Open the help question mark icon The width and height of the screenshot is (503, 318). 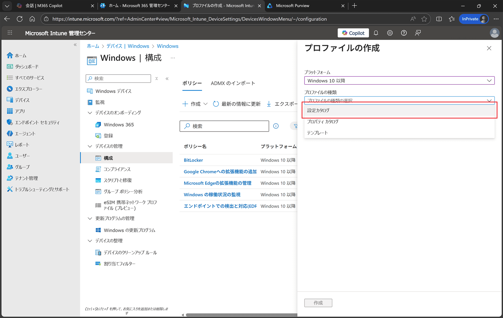coord(404,33)
